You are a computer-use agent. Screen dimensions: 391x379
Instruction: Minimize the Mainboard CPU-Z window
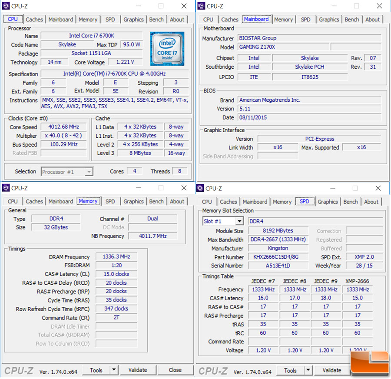334,6
